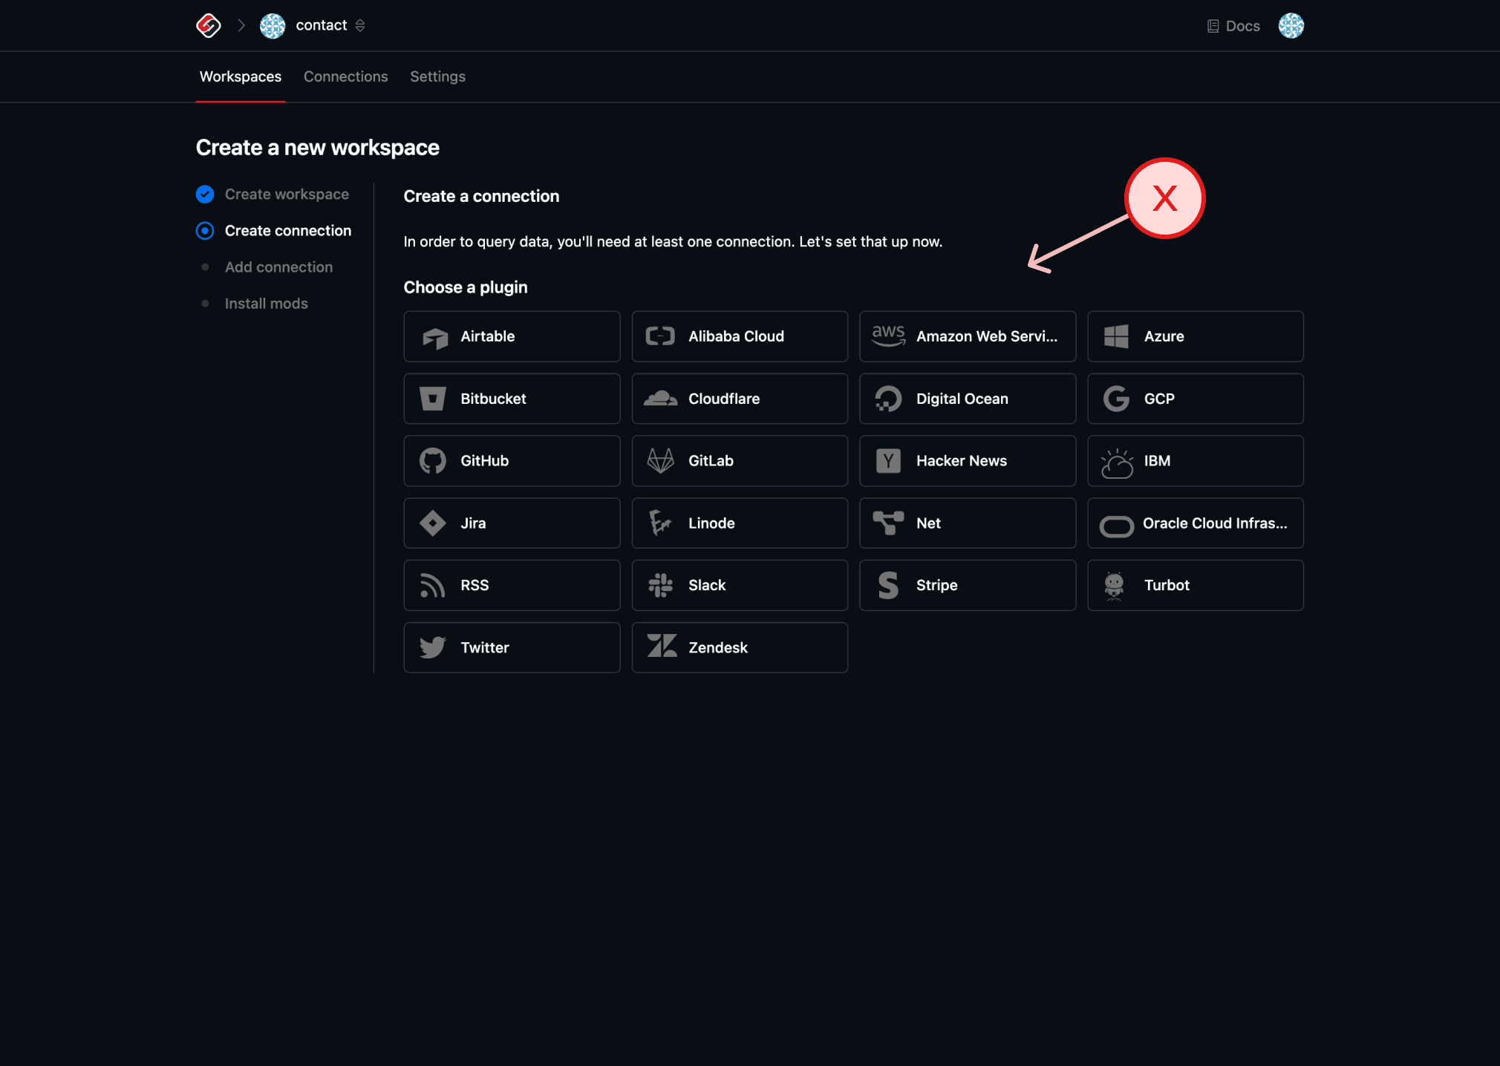Image resolution: width=1500 pixels, height=1066 pixels.
Task: Click the Cloudflare plugin label
Action: click(724, 399)
